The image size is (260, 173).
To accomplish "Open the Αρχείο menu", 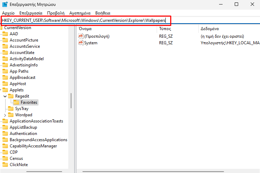I will 8,13.
